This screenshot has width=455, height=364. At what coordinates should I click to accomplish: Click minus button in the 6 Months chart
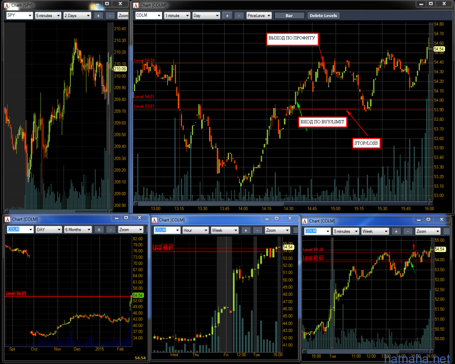click(x=110, y=229)
